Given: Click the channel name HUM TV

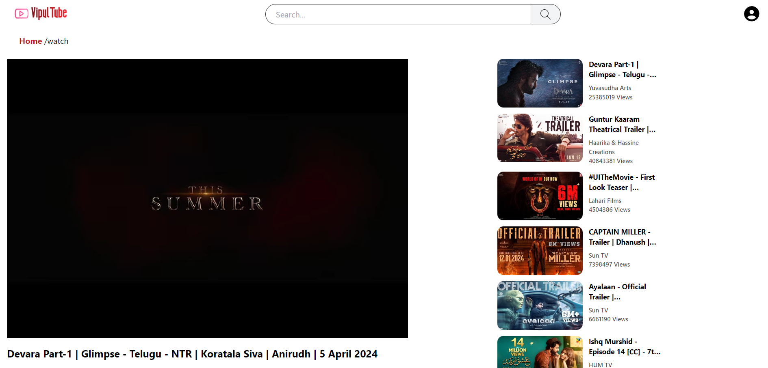Looking at the screenshot, I should 601,365.
